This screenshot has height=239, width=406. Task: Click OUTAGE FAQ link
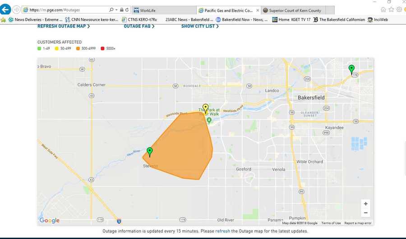(139, 26)
